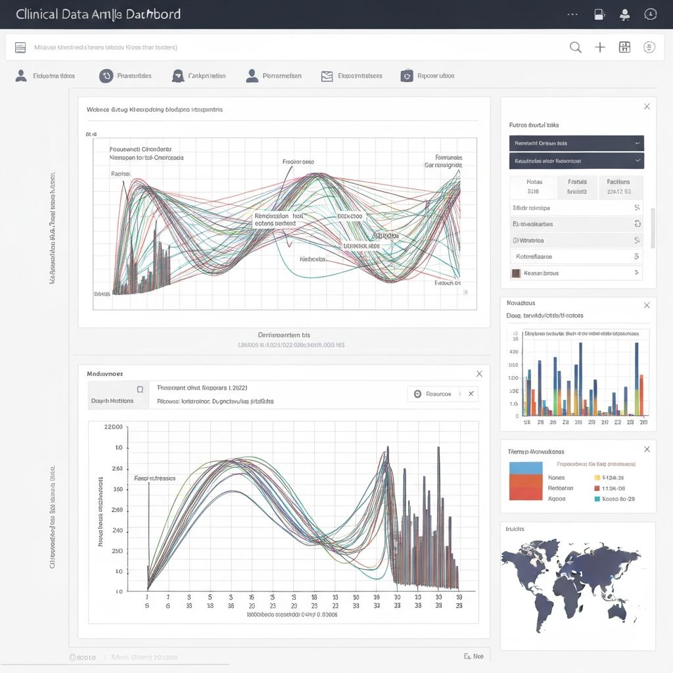Click the red legend swatch
Image resolution: width=673 pixels, height=673 pixels.
(597, 488)
